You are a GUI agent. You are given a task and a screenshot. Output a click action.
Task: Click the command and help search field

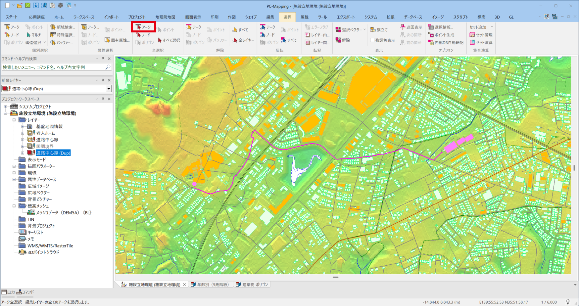pyautogui.click(x=53, y=67)
